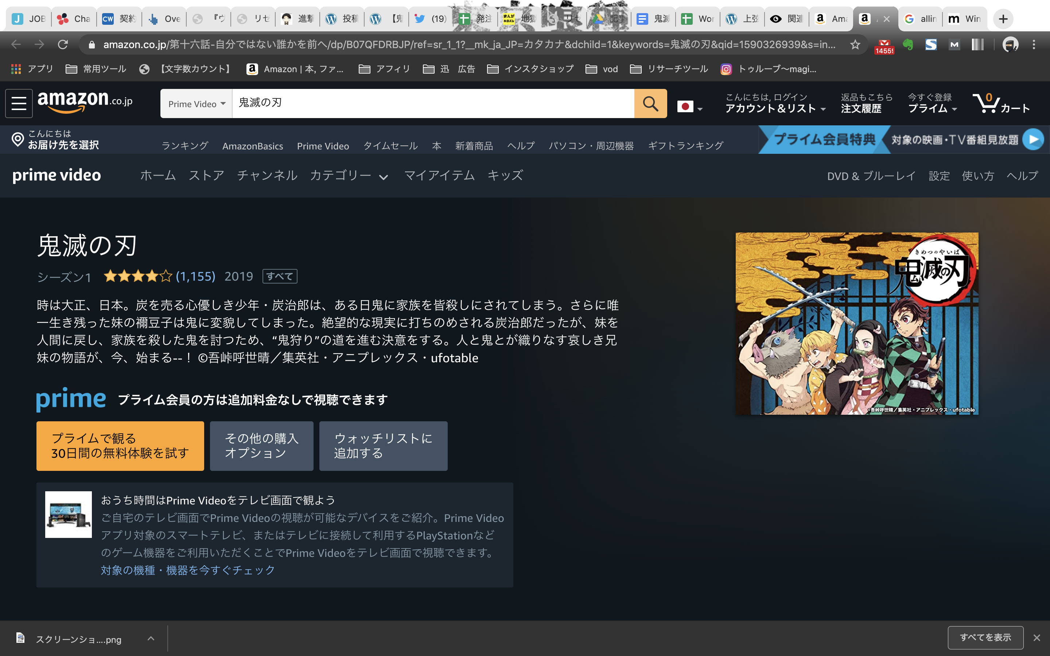This screenshot has width=1050, height=656.
Task: Open a new browser tab with plus
Action: point(1003,19)
